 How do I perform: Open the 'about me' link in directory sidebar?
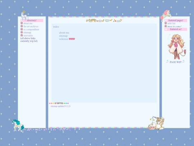pyautogui.click(x=28, y=23)
